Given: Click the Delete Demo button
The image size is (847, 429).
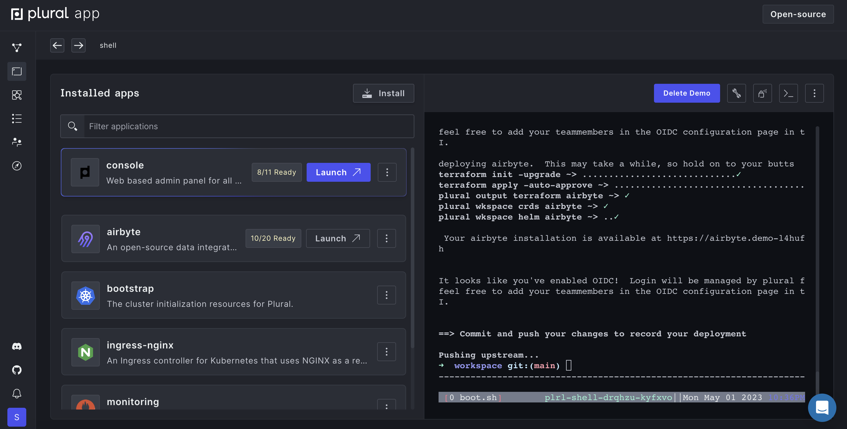Looking at the screenshot, I should tap(686, 93).
